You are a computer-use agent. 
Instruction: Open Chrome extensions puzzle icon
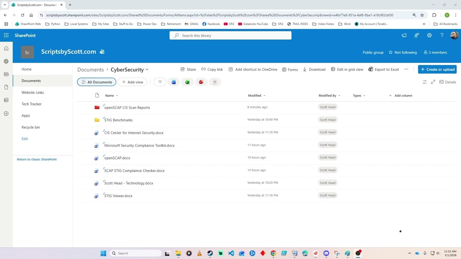(x=434, y=15)
